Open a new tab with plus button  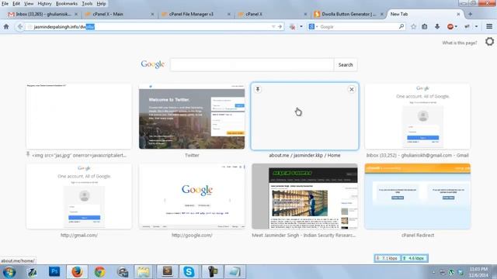click(x=470, y=14)
